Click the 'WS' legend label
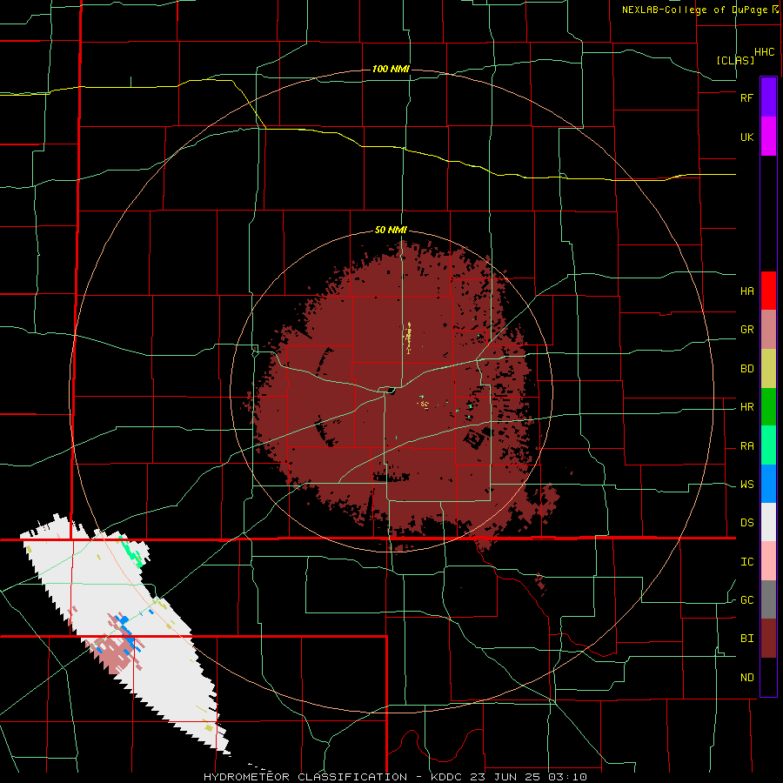The width and height of the screenshot is (783, 783). coord(746,485)
